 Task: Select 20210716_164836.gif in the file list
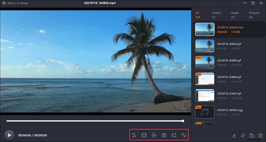(229, 44)
